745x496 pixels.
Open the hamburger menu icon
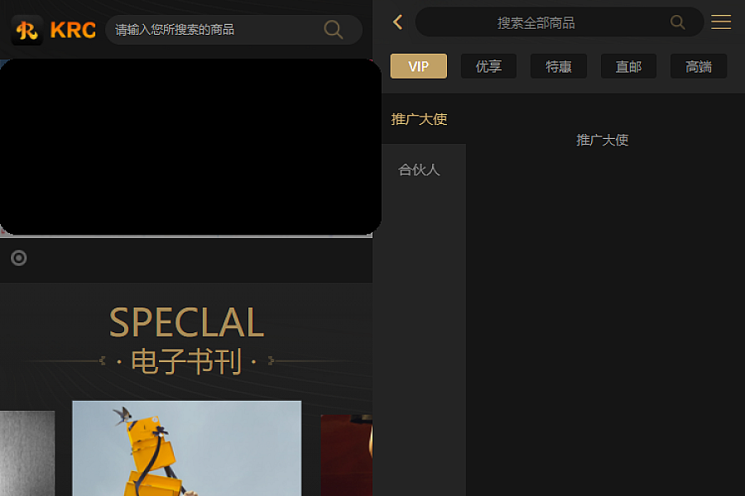pyautogui.click(x=721, y=21)
